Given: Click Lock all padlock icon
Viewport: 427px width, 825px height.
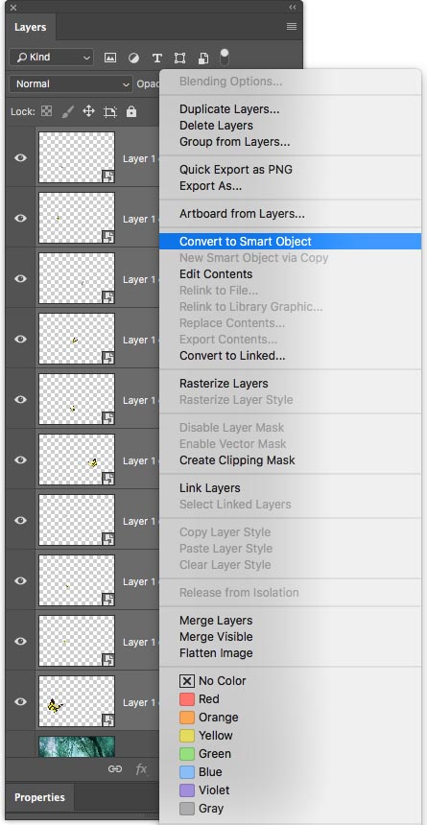Looking at the screenshot, I should (131, 111).
